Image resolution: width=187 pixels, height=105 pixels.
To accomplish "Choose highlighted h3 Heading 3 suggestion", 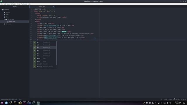I will (45, 48).
